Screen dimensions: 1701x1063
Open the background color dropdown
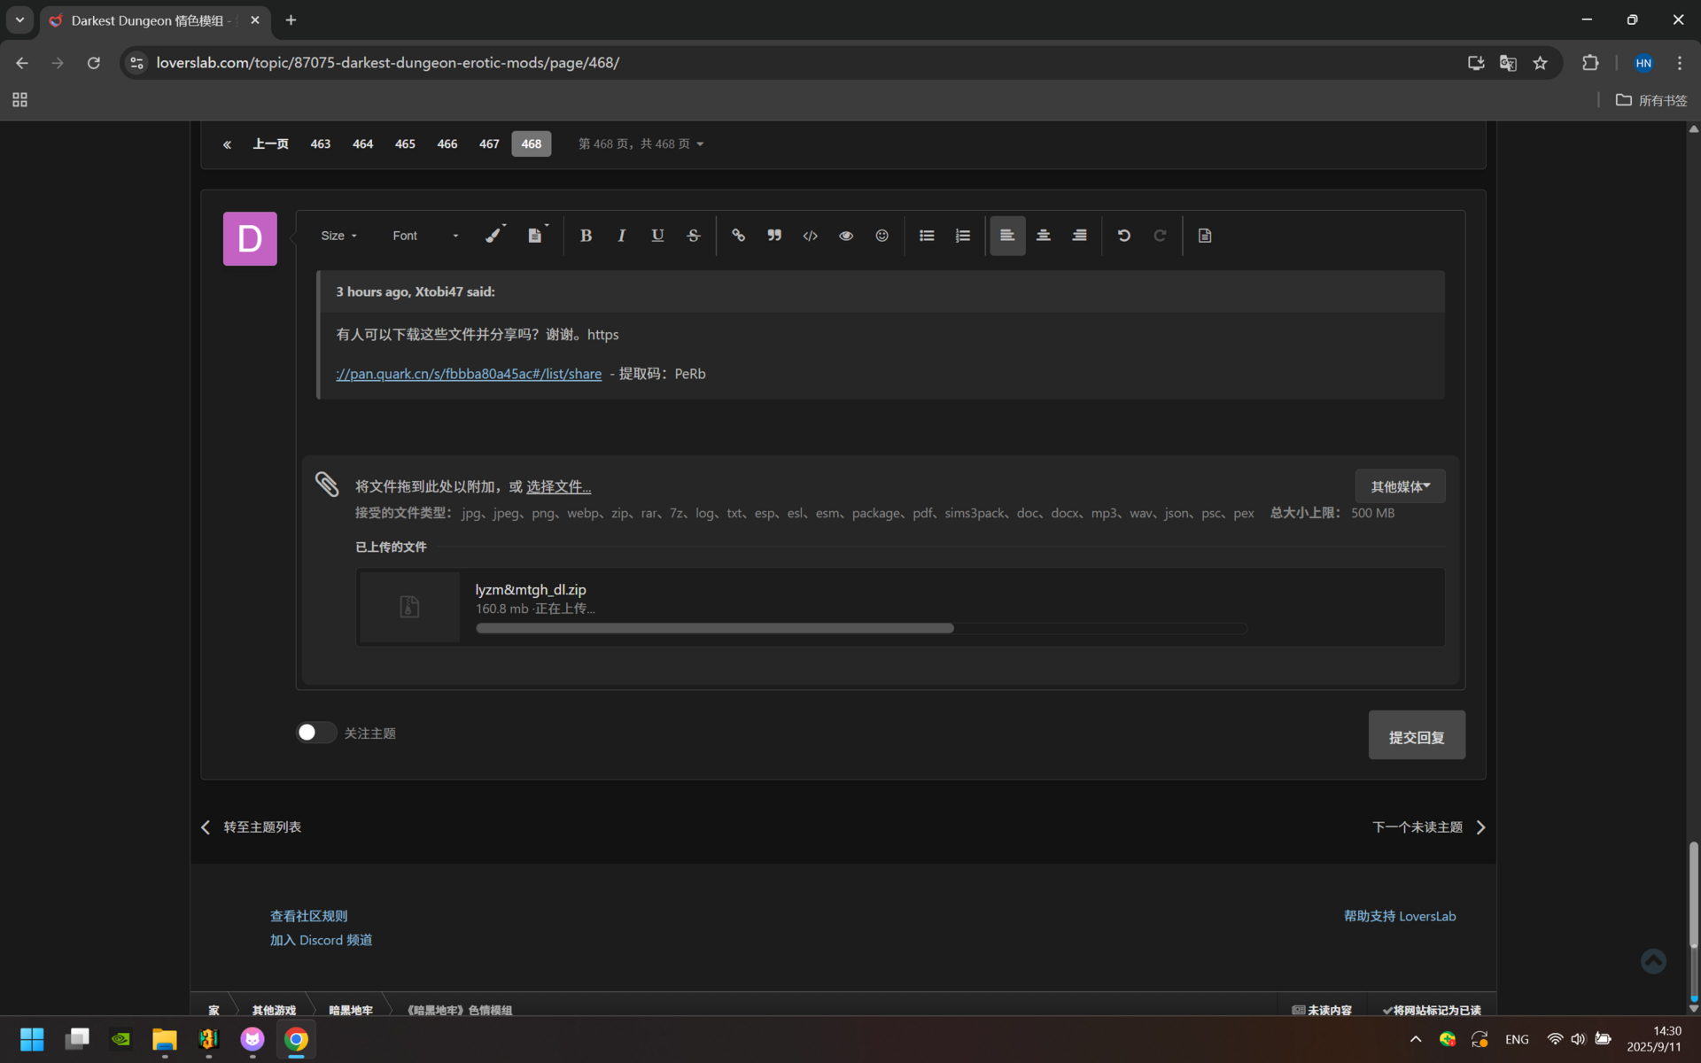click(x=537, y=236)
